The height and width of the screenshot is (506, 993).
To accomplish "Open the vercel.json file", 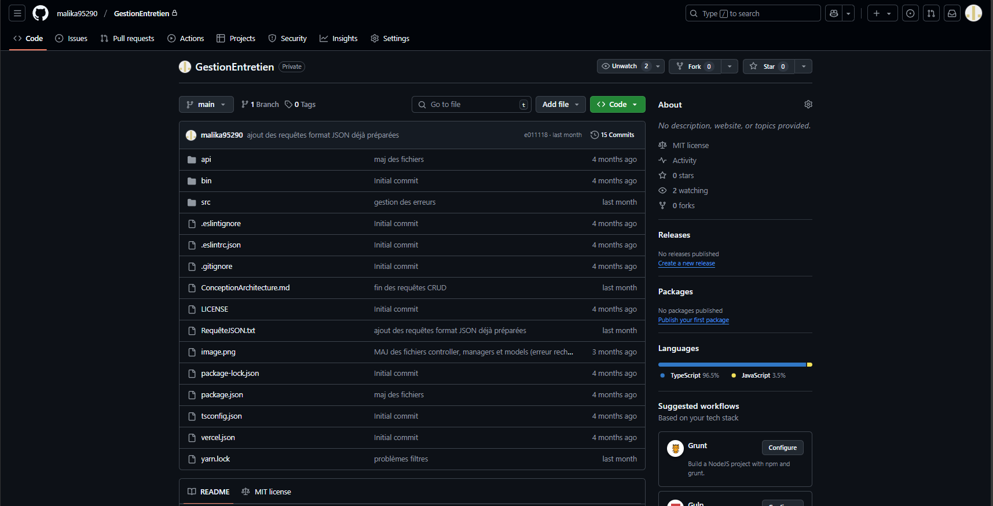I will click(x=218, y=438).
